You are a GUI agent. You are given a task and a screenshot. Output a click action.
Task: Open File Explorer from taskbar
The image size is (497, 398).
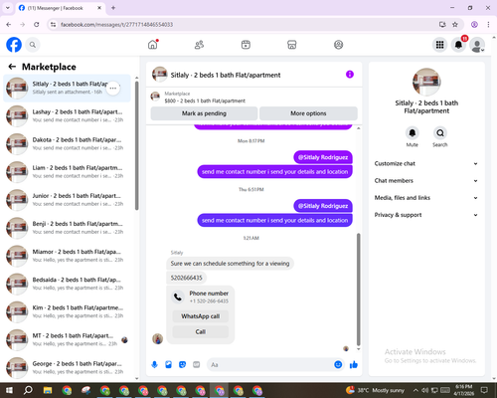click(x=48, y=390)
